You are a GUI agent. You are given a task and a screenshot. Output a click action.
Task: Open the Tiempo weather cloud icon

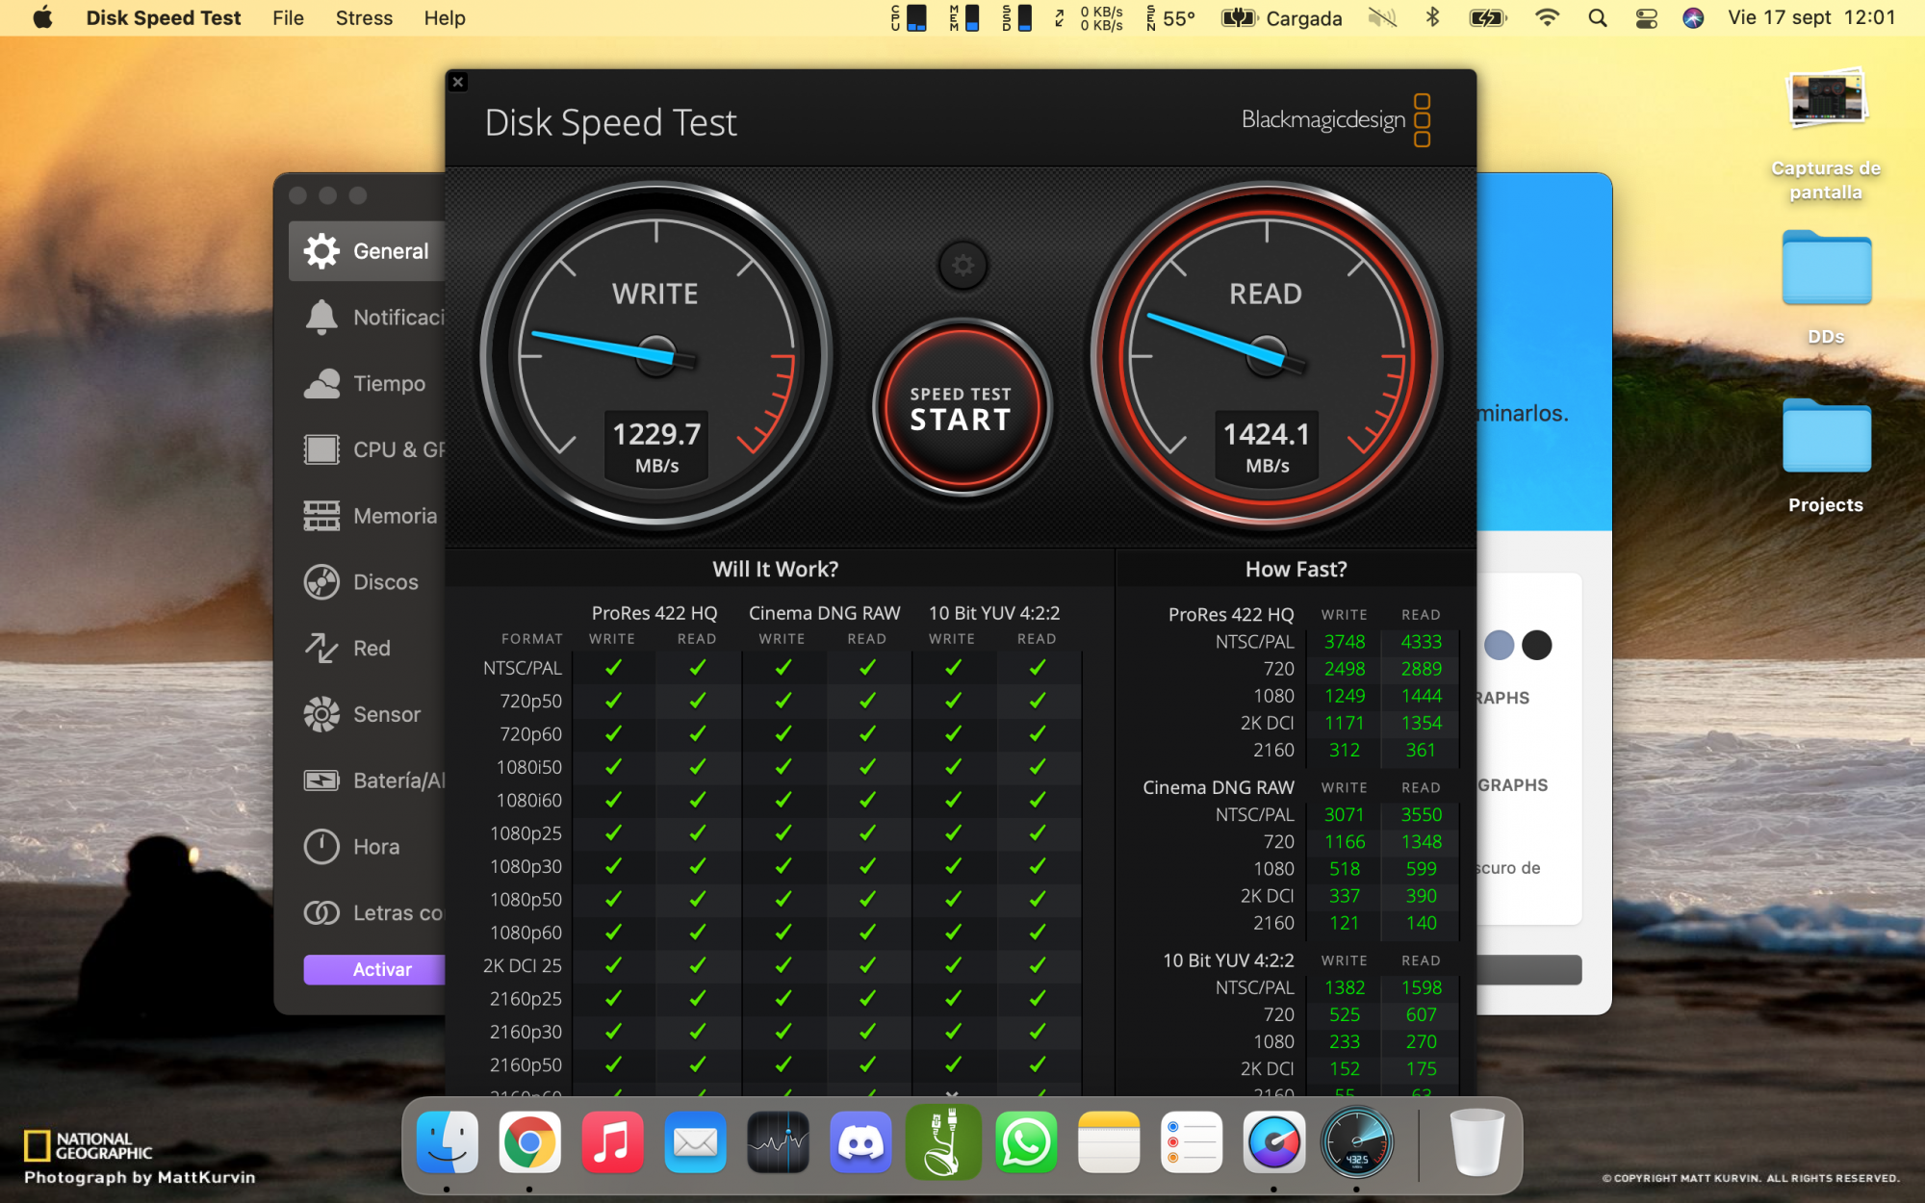pyautogui.click(x=321, y=383)
